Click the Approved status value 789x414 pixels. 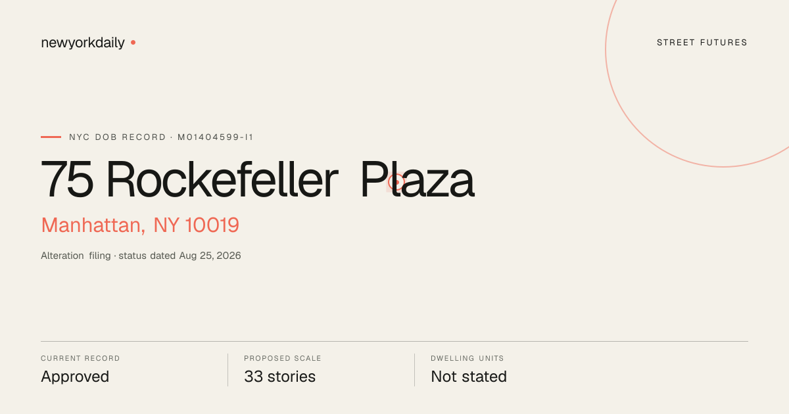75,377
